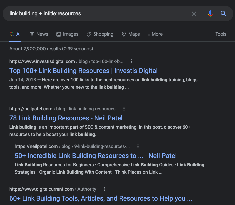Expand the More search options menu
The image size is (235, 205).
(155, 34)
